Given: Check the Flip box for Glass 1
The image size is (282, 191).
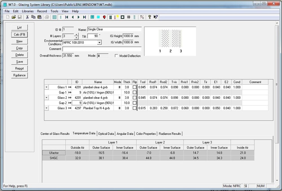Looking at the screenshot, I should point(135,87).
